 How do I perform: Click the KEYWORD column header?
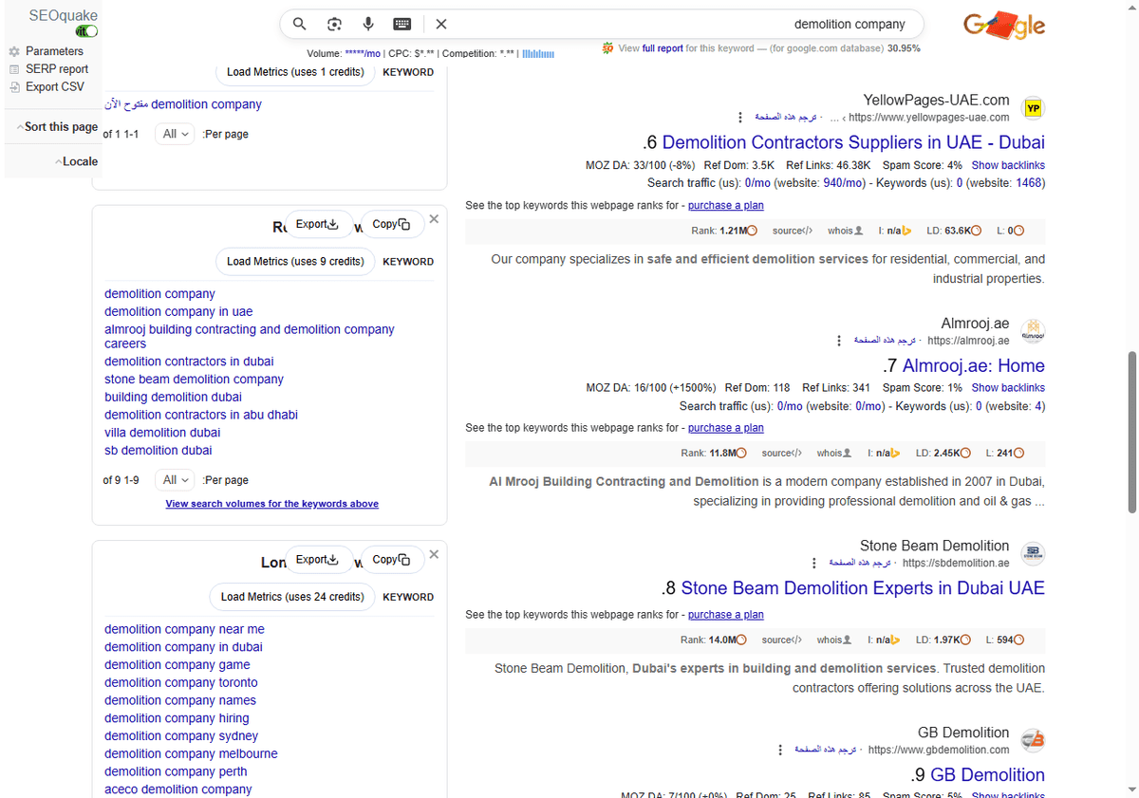[x=407, y=71]
